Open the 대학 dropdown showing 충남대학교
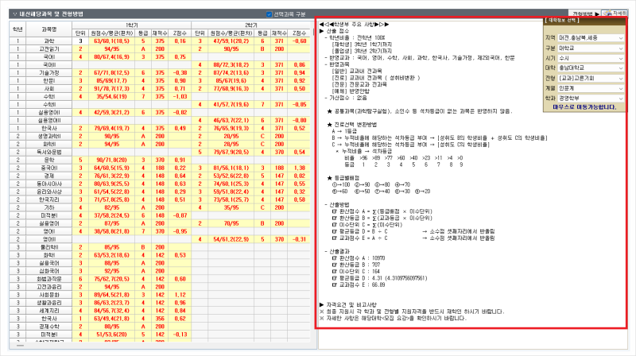This screenshot has width=636, height=356. point(590,68)
